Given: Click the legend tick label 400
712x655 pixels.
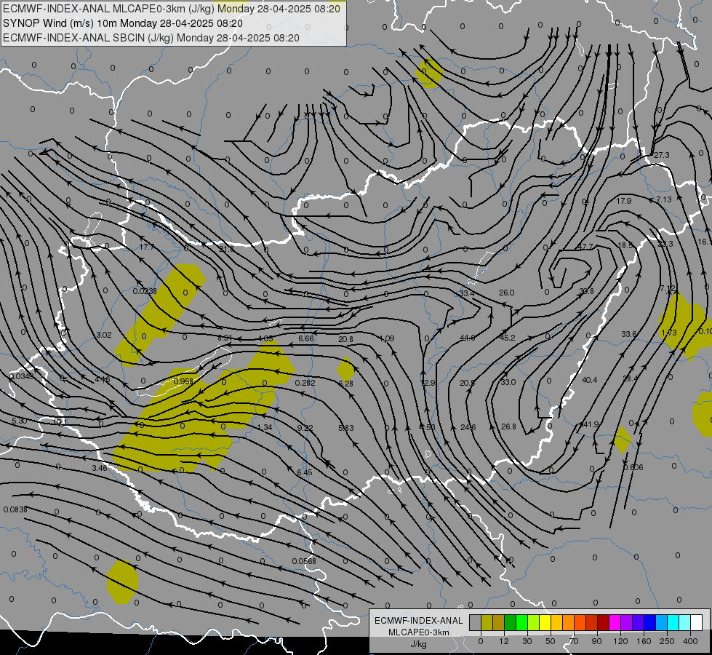Looking at the screenshot, I should 690,641.
